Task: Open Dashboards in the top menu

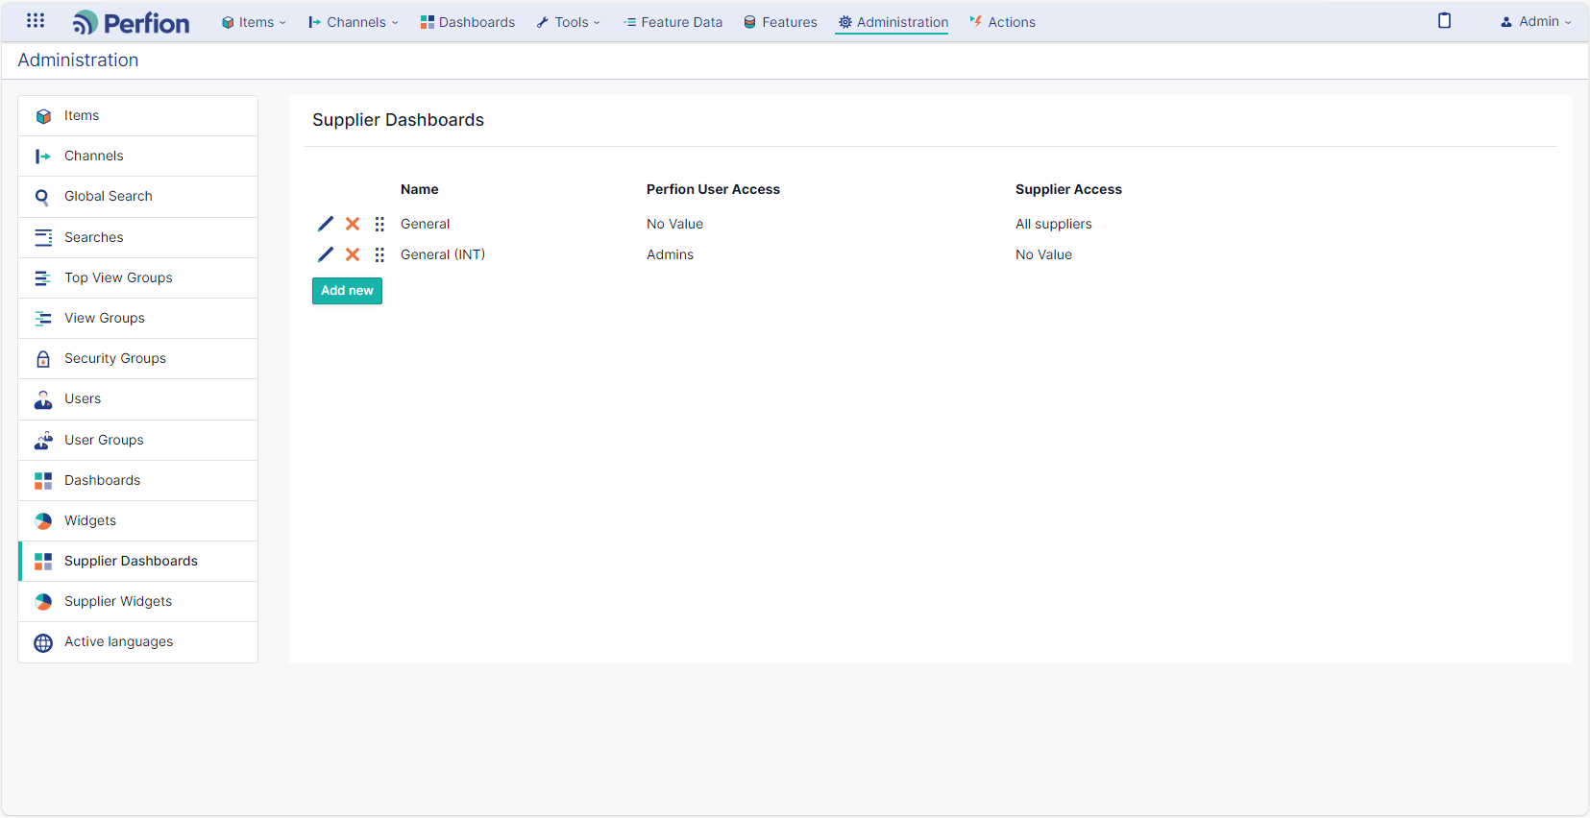Action: (x=468, y=22)
